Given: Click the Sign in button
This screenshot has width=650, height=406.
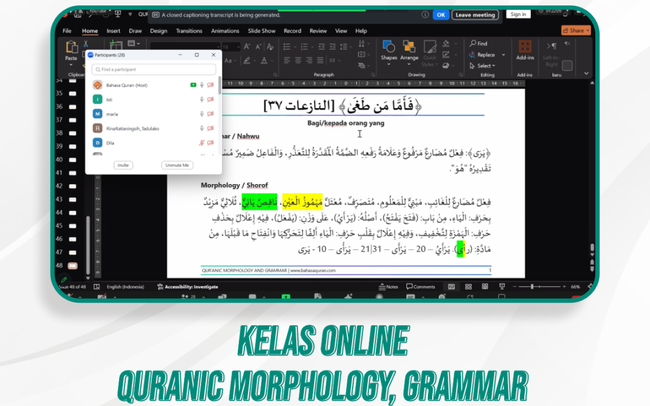Looking at the screenshot, I should point(518,14).
